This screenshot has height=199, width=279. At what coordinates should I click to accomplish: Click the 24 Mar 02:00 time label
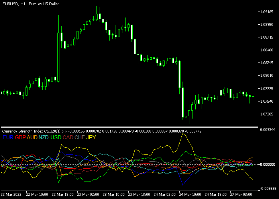pyautogui.click(x=165, y=195)
